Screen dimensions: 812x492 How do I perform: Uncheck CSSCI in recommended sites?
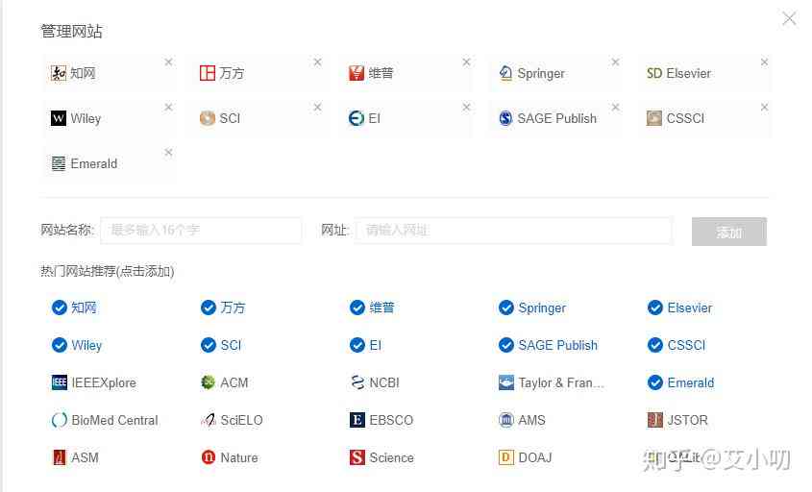(x=655, y=345)
